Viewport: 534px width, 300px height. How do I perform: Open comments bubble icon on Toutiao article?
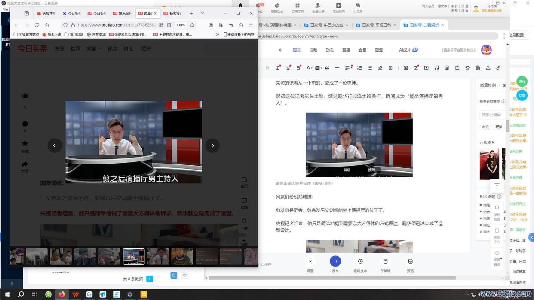pos(25,124)
